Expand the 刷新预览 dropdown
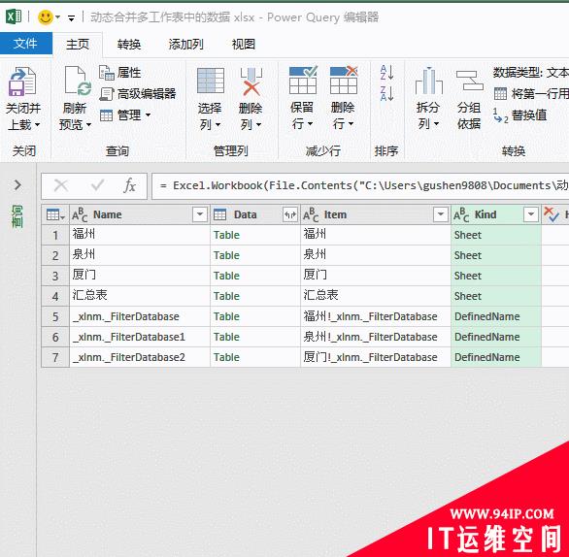Image resolution: width=569 pixels, height=557 pixels. tap(88, 125)
